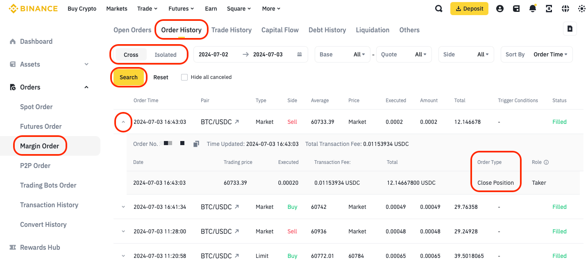
Task: Click the Reset button
Action: (x=161, y=77)
